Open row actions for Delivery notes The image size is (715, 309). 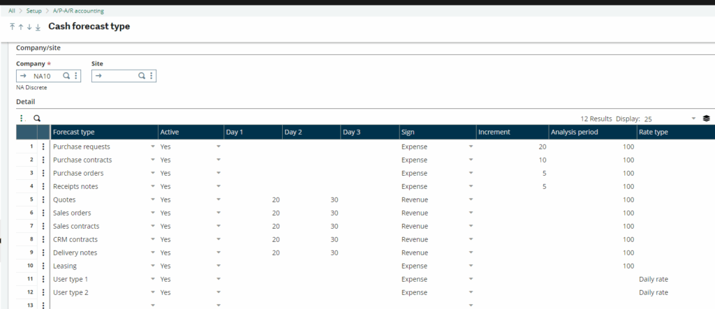(x=43, y=253)
